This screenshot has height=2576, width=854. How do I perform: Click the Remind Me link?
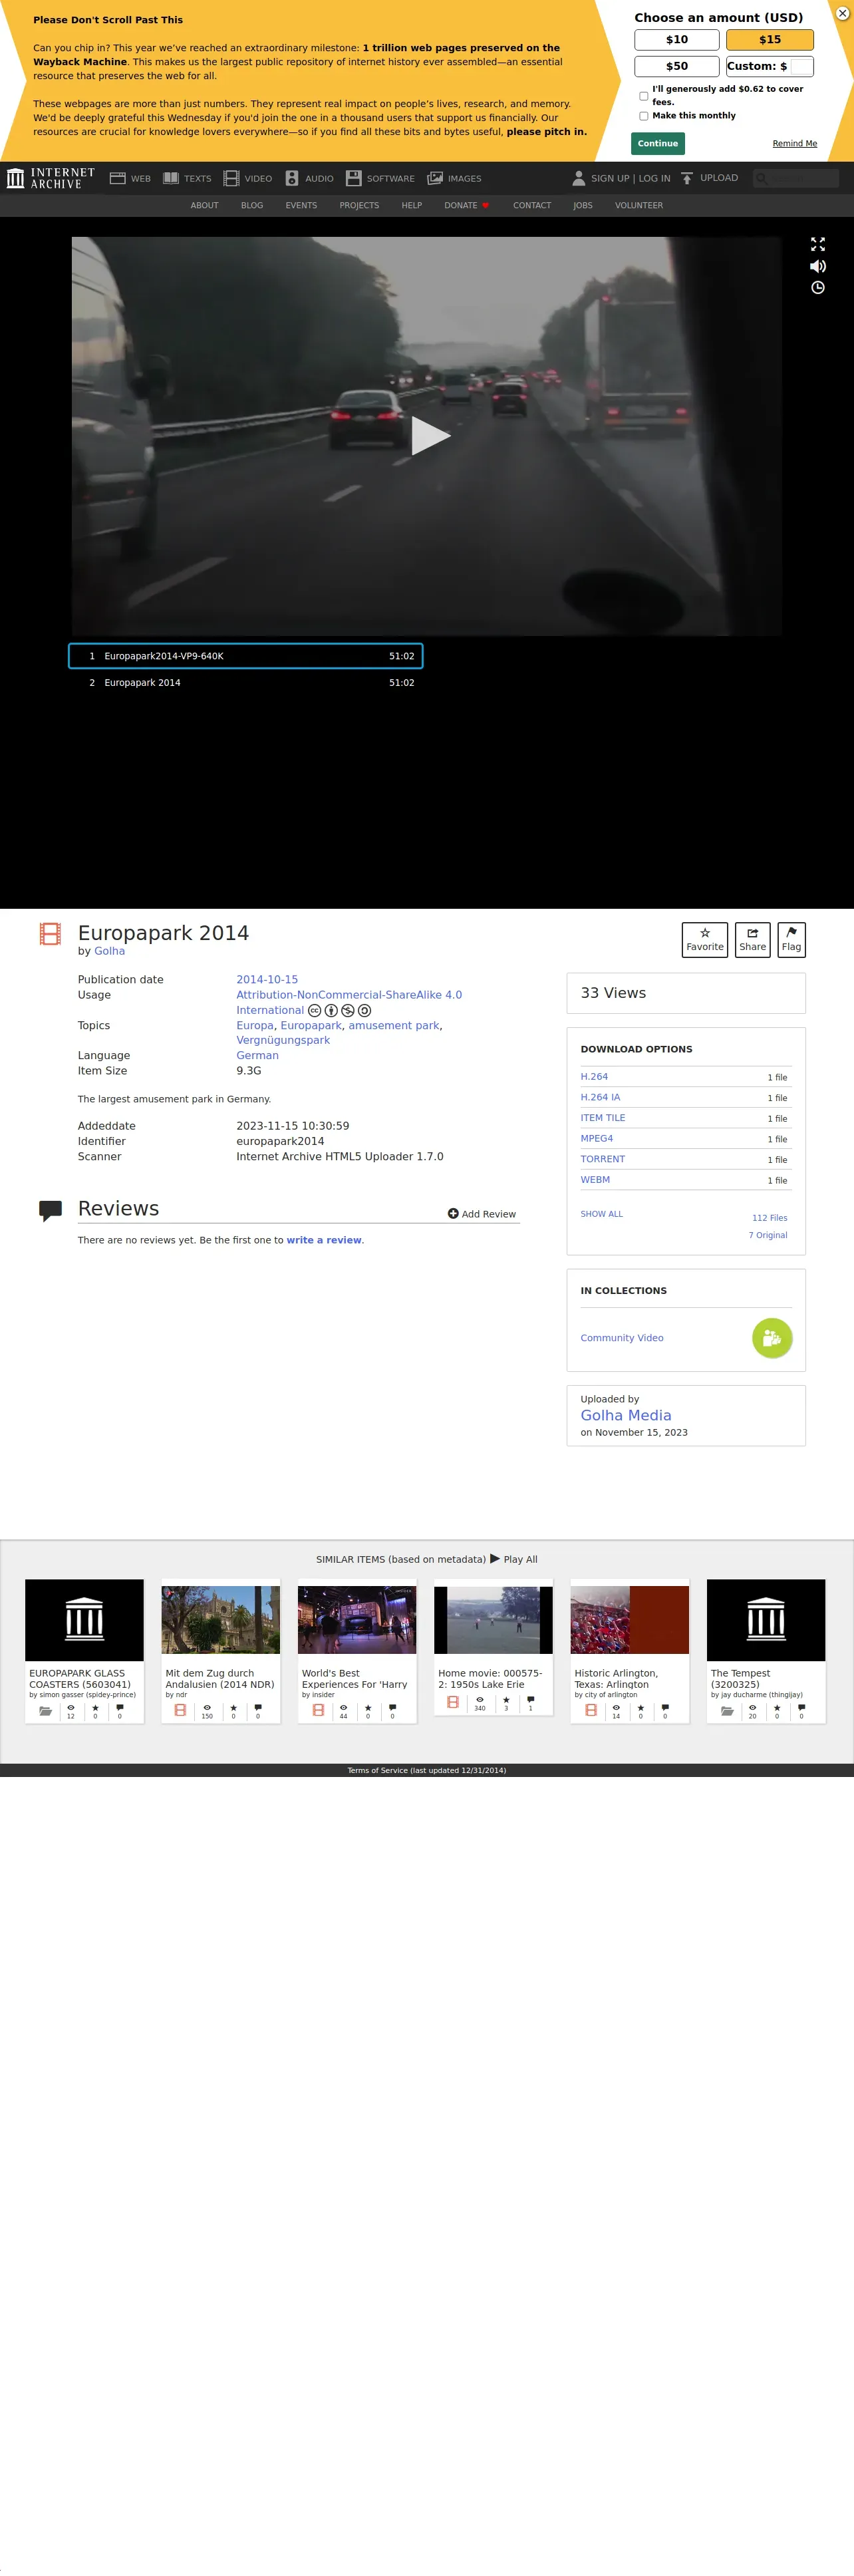pos(794,144)
